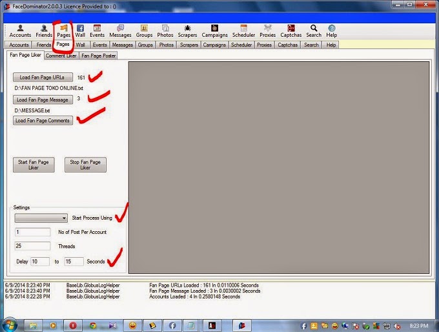
Task: Open the Wall Facebook icon
Action: click(x=80, y=31)
